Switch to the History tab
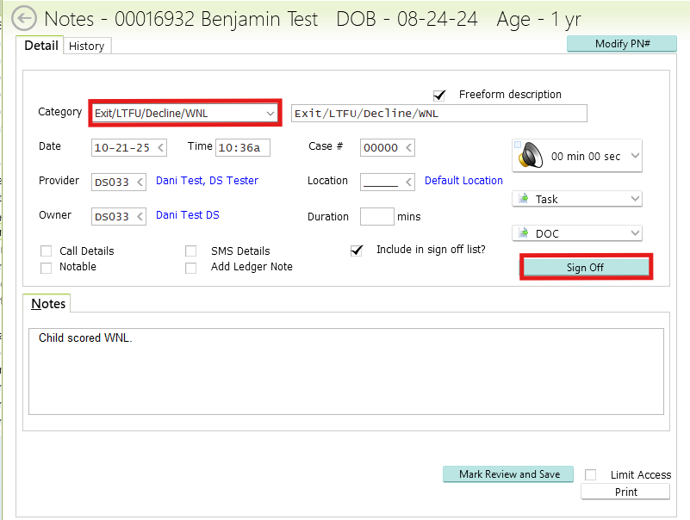Viewport: 690px width, 520px height. point(86,46)
